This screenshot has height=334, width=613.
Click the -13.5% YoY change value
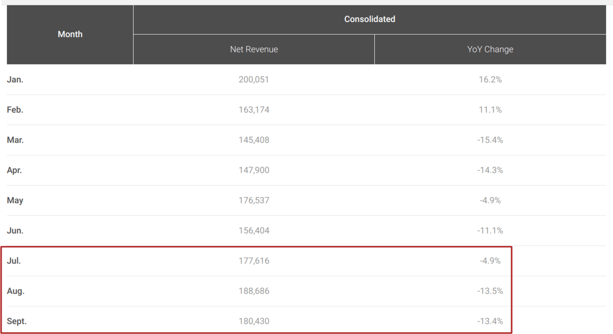coord(490,291)
